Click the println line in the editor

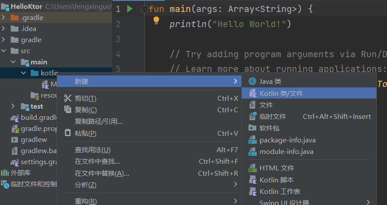click(230, 24)
